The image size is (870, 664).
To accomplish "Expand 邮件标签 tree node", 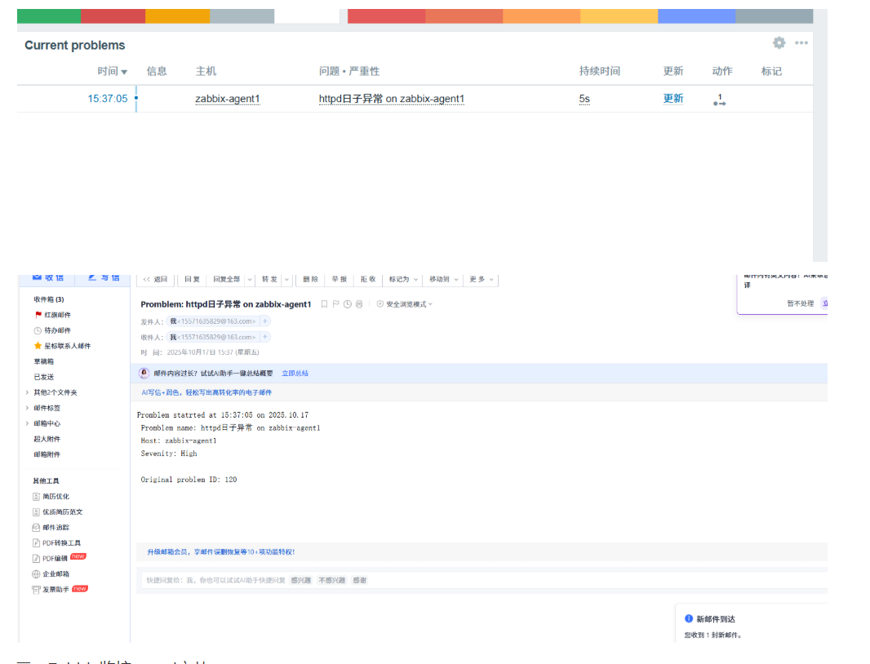I will click(27, 409).
